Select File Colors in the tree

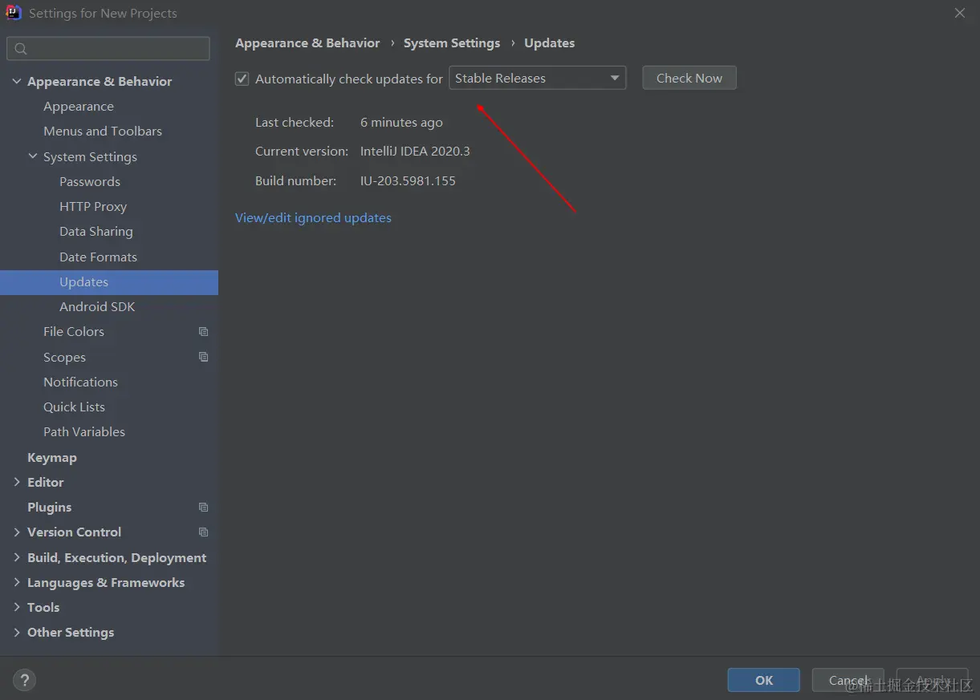pyautogui.click(x=74, y=331)
